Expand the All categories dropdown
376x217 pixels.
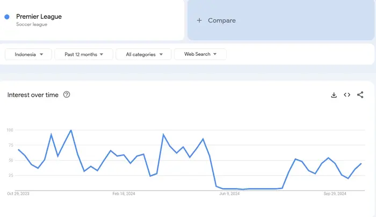[x=143, y=54]
